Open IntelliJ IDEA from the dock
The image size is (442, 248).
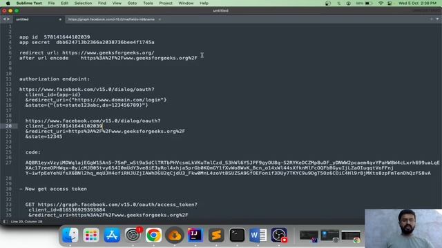[x=195, y=235]
